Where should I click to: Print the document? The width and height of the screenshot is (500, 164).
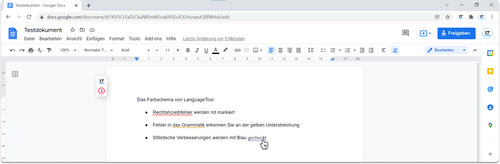[31, 50]
